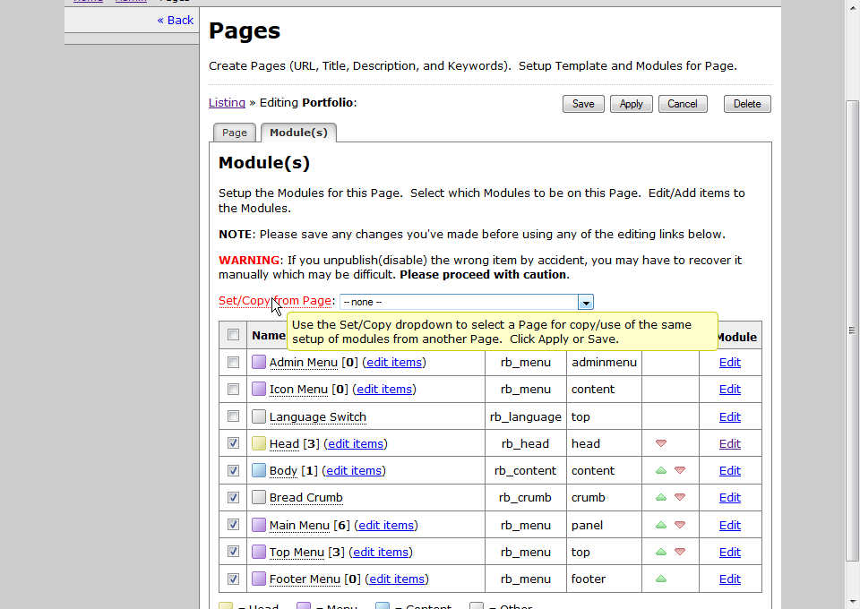Image resolution: width=860 pixels, height=609 pixels.
Task: Switch to the Page tab
Action: click(235, 133)
